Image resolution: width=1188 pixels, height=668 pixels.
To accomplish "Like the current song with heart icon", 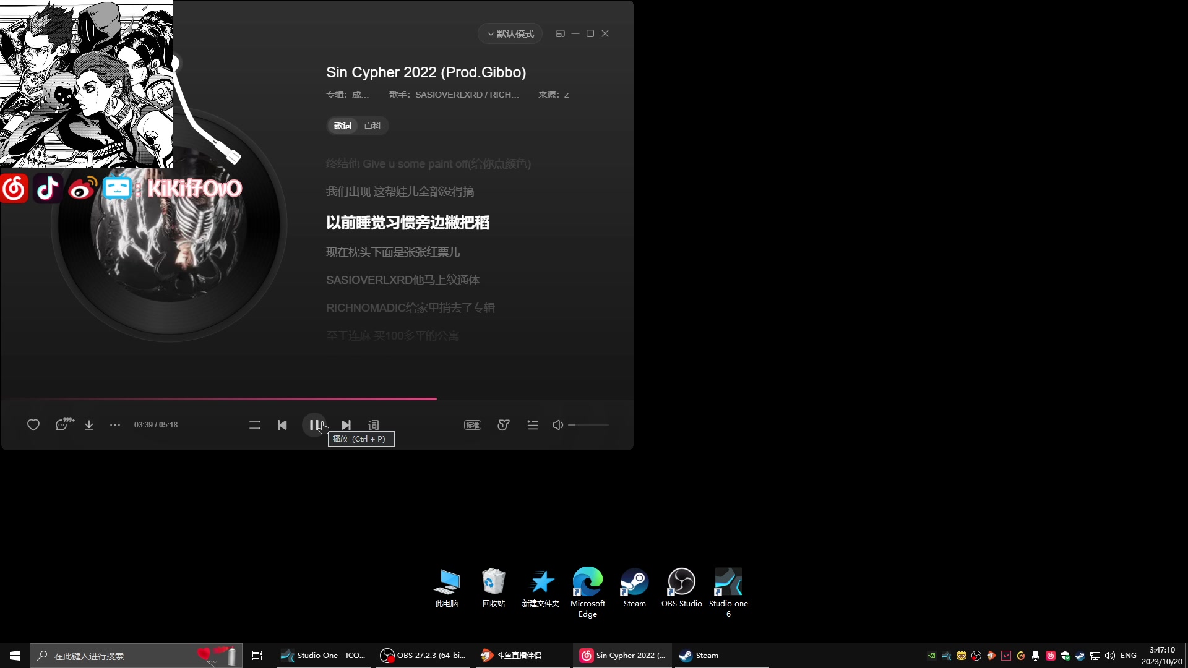I will [x=33, y=425].
